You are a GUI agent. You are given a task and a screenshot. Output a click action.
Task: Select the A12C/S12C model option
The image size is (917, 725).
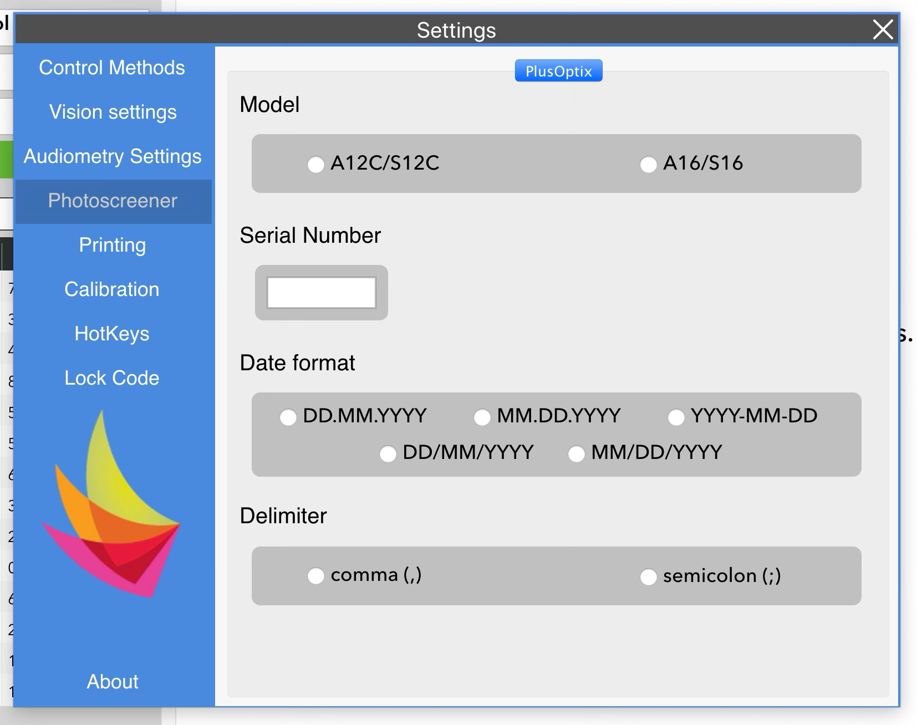316,165
